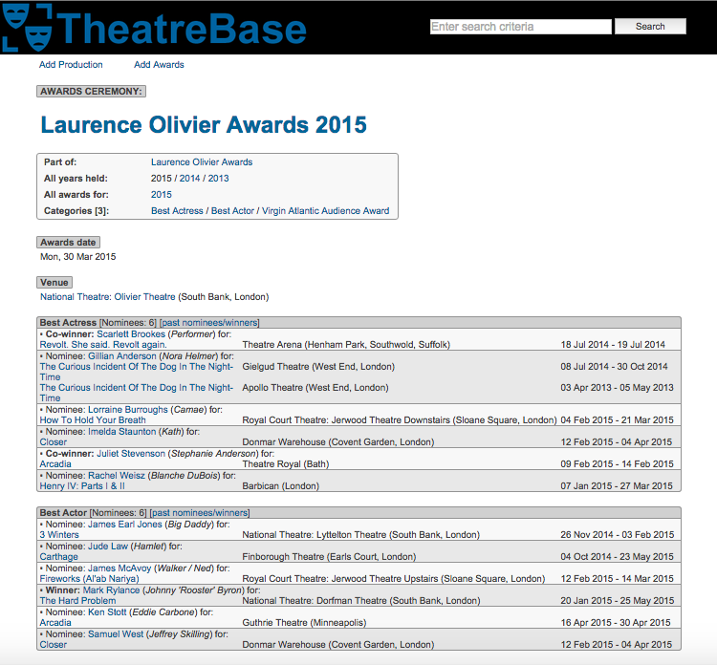Focus the Enter search criteria field
Image resolution: width=717 pixels, height=665 pixels.
(521, 27)
